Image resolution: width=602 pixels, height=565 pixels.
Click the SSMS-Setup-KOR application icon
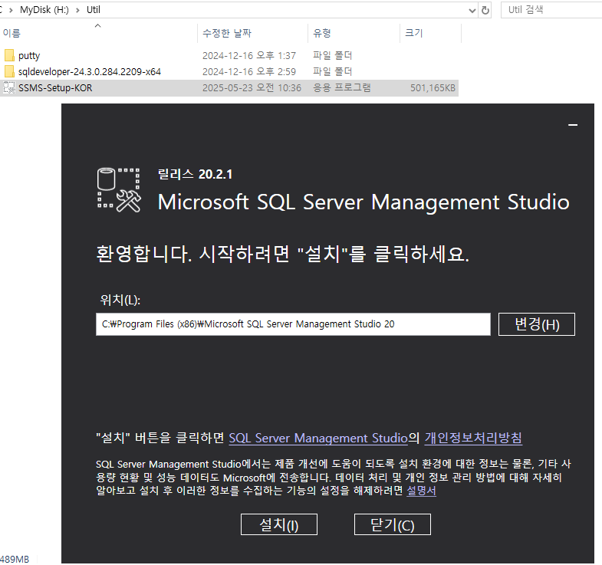[x=9, y=87]
